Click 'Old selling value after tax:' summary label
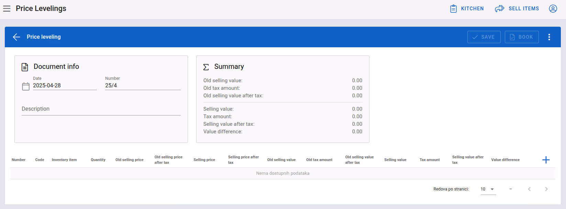This screenshot has height=209, width=566. [x=233, y=96]
